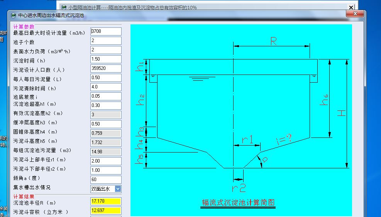Click the label 最高日最大时设计流量（m3/h）
The width and height of the screenshot is (381, 217).
49,33
